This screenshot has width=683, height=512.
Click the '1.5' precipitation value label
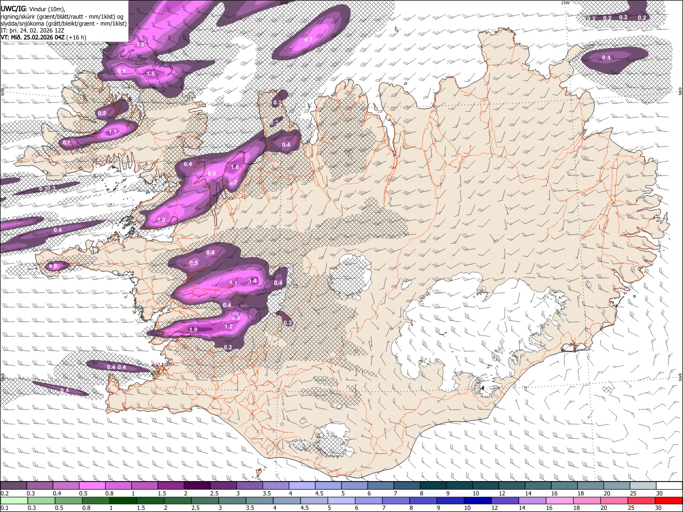point(151,74)
